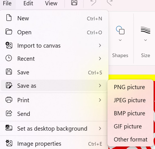Expand the Recent files submenu arrow

(100, 58)
